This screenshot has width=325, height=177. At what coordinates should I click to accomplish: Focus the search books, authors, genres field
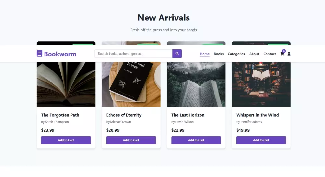(x=133, y=54)
